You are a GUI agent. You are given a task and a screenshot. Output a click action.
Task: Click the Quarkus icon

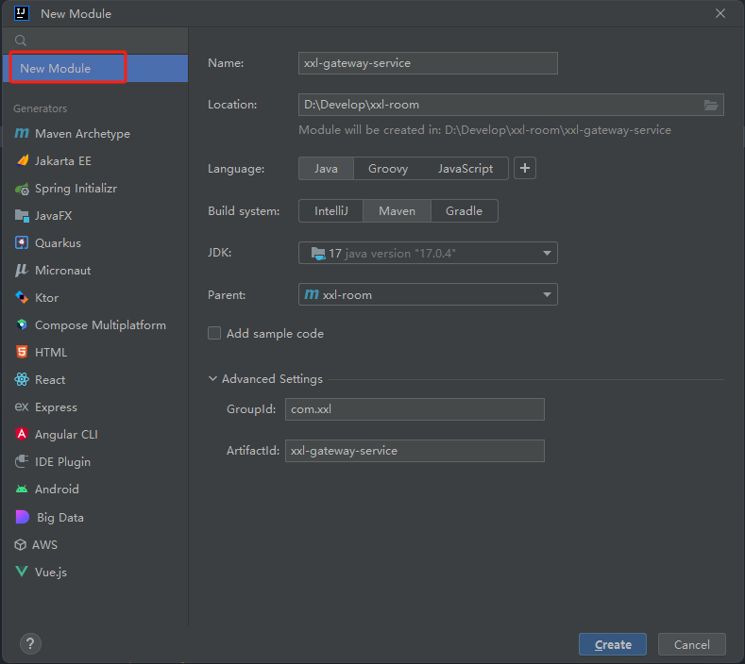click(x=22, y=243)
